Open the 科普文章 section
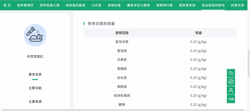Viewport: 250px width, 111px height. pyautogui.click(x=237, y=5)
